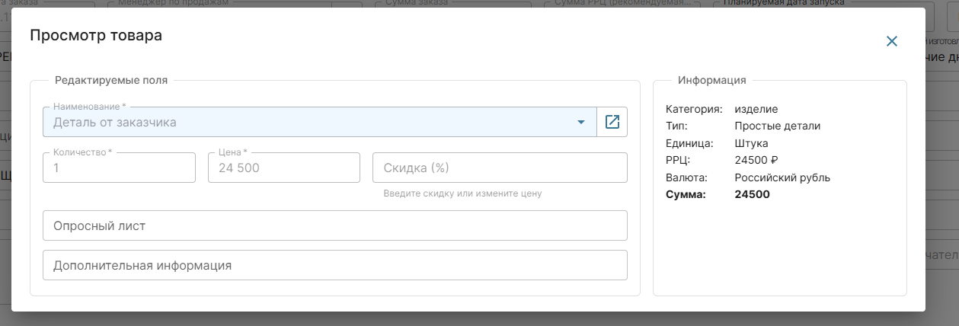Click the РРЦ value '24500 ₽'
The width and height of the screenshot is (959, 326).
tap(756, 160)
